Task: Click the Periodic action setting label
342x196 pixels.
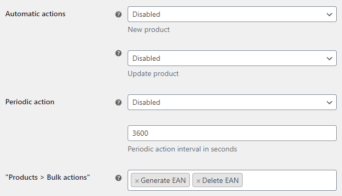Action: pyautogui.click(x=30, y=102)
